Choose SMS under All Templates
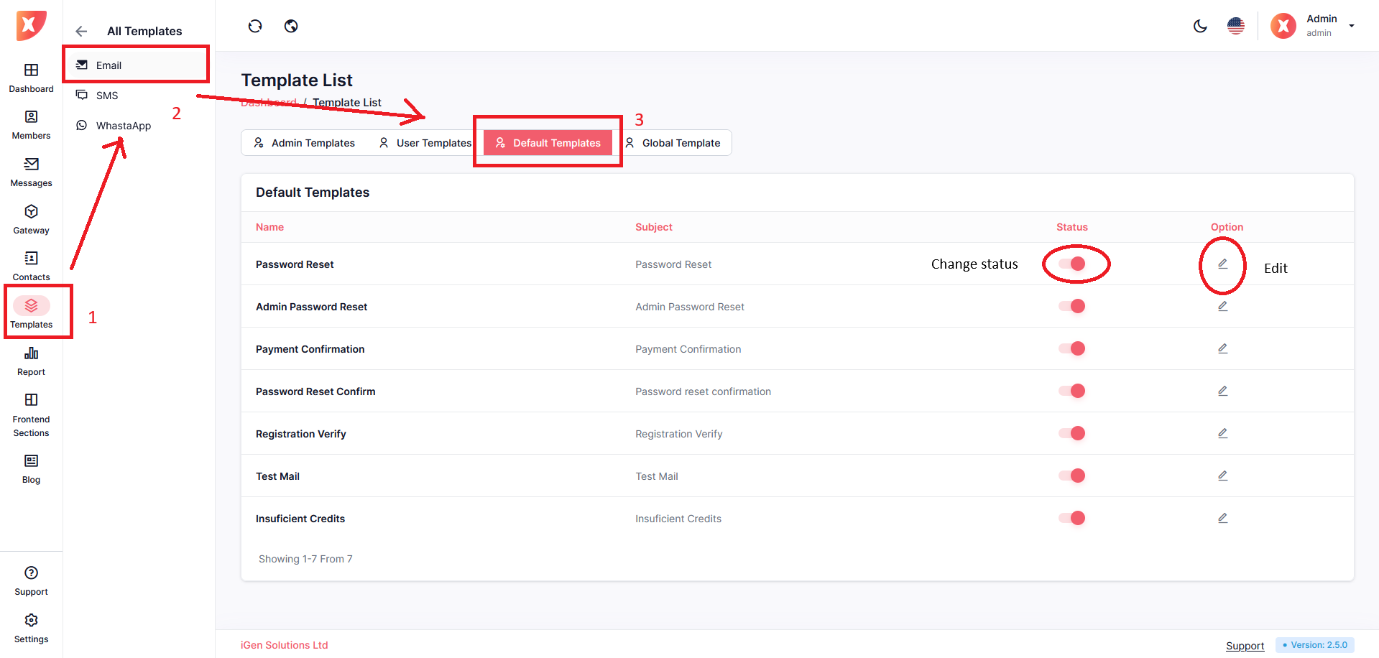 (107, 96)
